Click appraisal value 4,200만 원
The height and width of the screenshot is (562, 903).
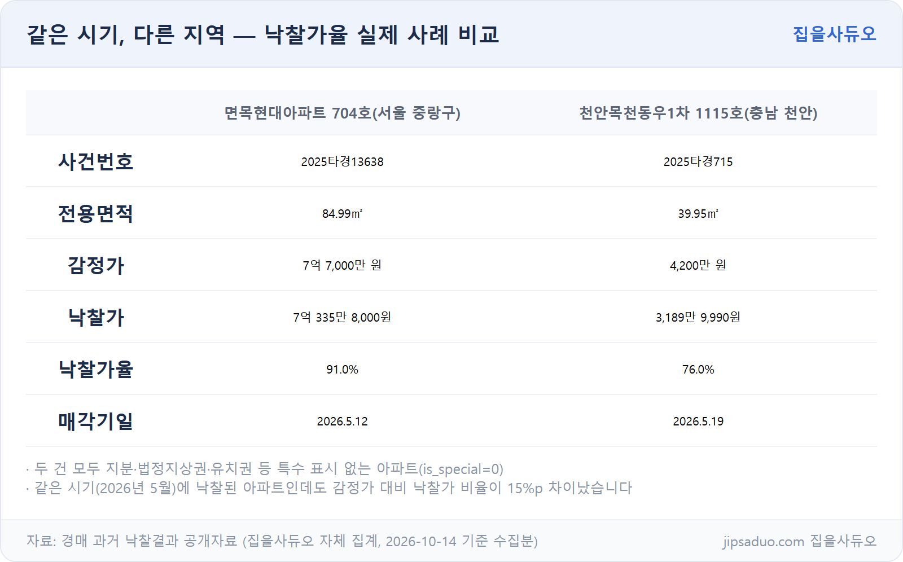pos(698,265)
